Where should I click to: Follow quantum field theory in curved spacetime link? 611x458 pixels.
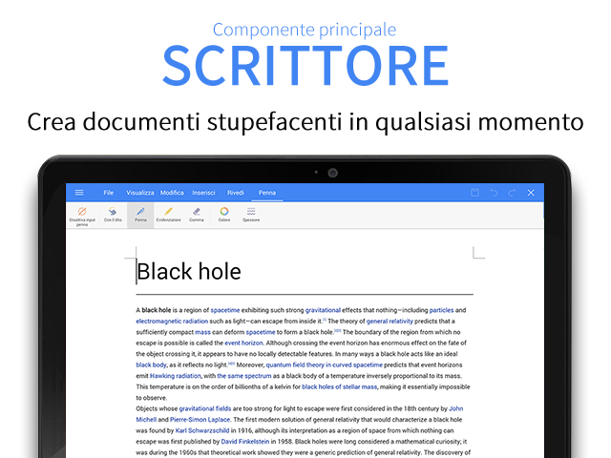pos(325,364)
